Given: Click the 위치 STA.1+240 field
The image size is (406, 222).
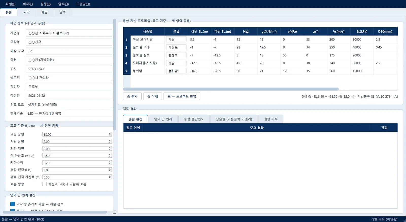Looking at the screenshot, I should (69, 69).
